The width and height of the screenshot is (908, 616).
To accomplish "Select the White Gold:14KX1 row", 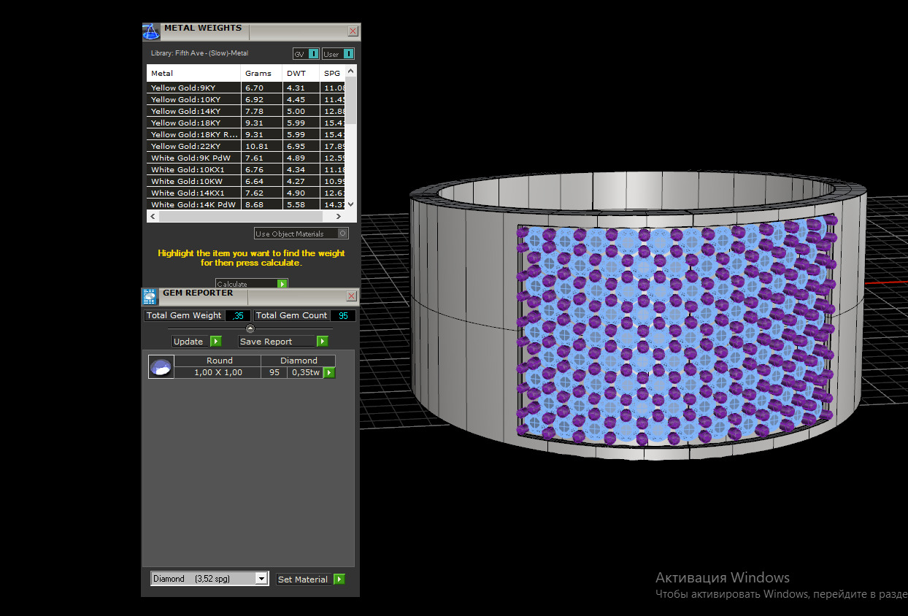I will tap(247, 193).
